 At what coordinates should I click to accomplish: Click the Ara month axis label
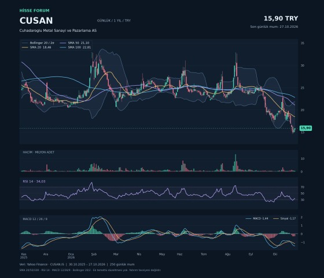click(x=46, y=254)
